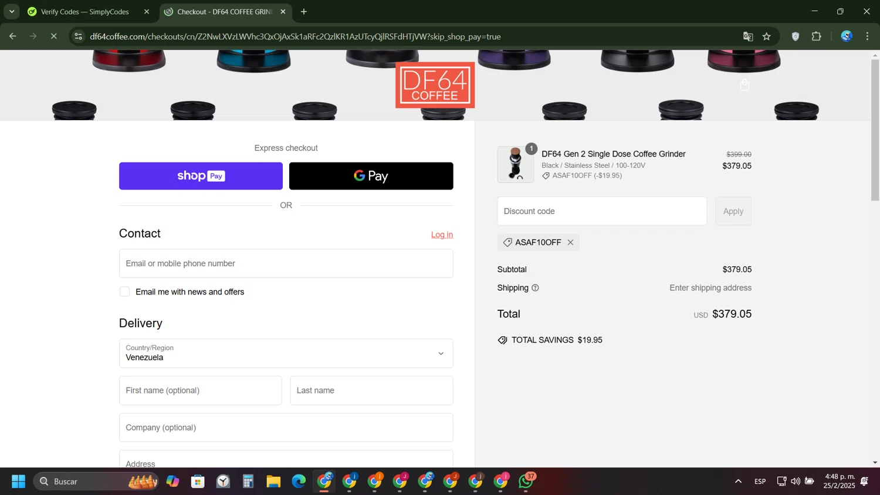Open the cart bag icon in header
This screenshot has width=880, height=495.
point(744,86)
